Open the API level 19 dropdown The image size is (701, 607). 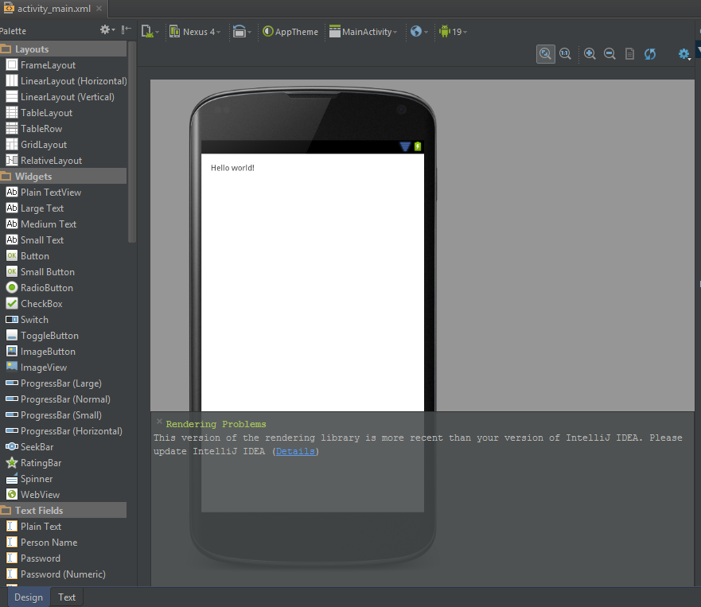[453, 32]
